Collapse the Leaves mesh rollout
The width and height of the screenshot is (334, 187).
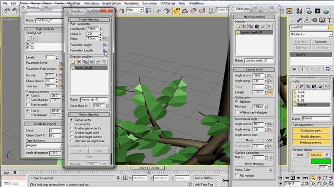254,69
